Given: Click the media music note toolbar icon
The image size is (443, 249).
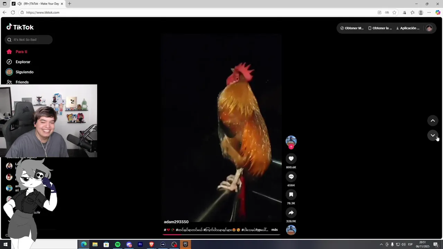Looking at the screenshot, I should tap(404, 12).
